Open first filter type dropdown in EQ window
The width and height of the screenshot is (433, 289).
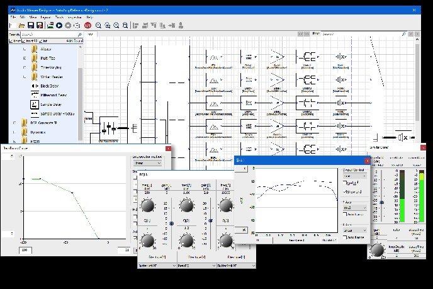coord(157,266)
